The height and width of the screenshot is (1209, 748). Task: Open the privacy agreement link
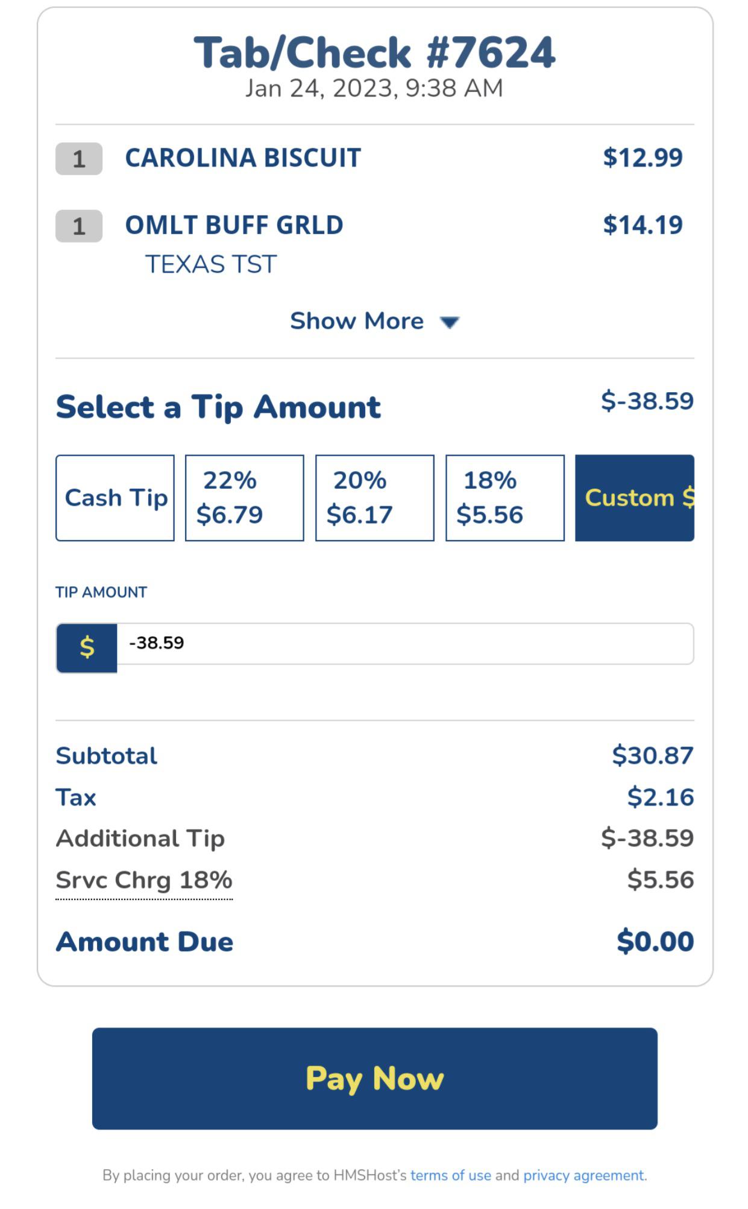[x=583, y=1175]
